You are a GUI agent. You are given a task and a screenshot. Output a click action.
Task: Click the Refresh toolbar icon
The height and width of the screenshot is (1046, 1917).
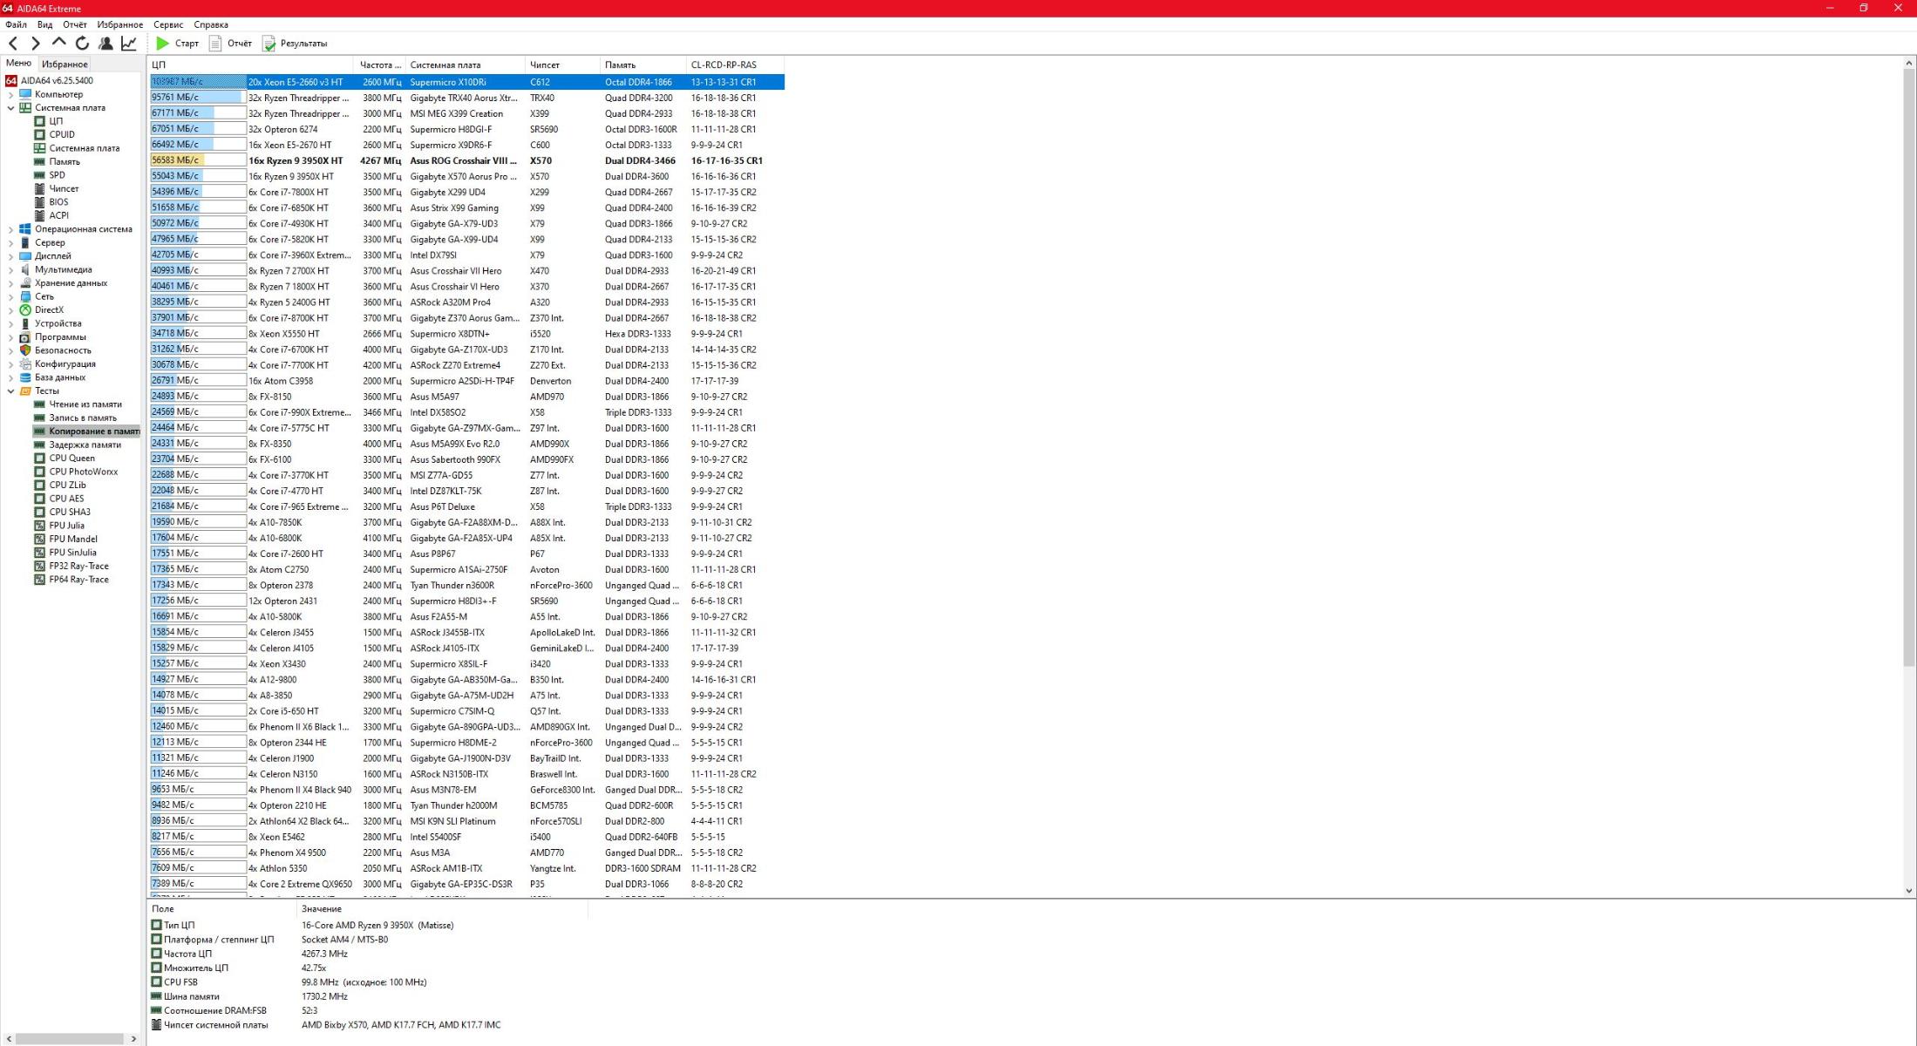point(82,43)
